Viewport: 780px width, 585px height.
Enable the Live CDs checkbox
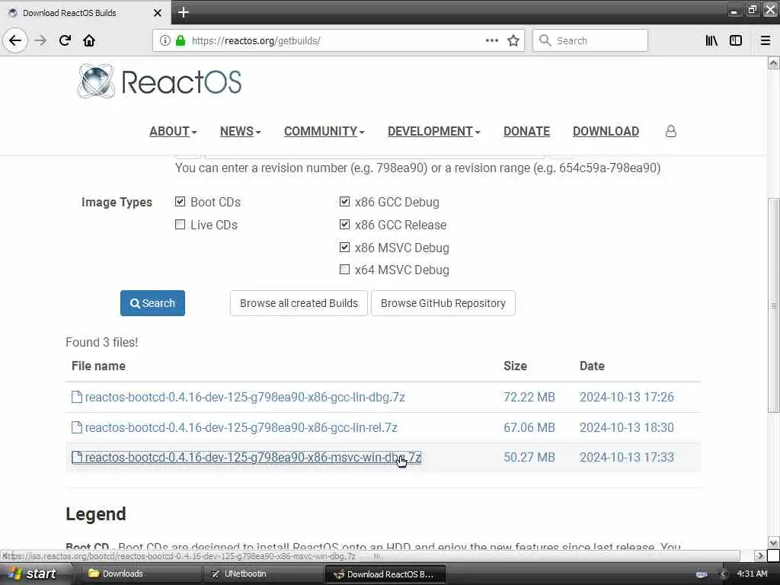(x=180, y=225)
